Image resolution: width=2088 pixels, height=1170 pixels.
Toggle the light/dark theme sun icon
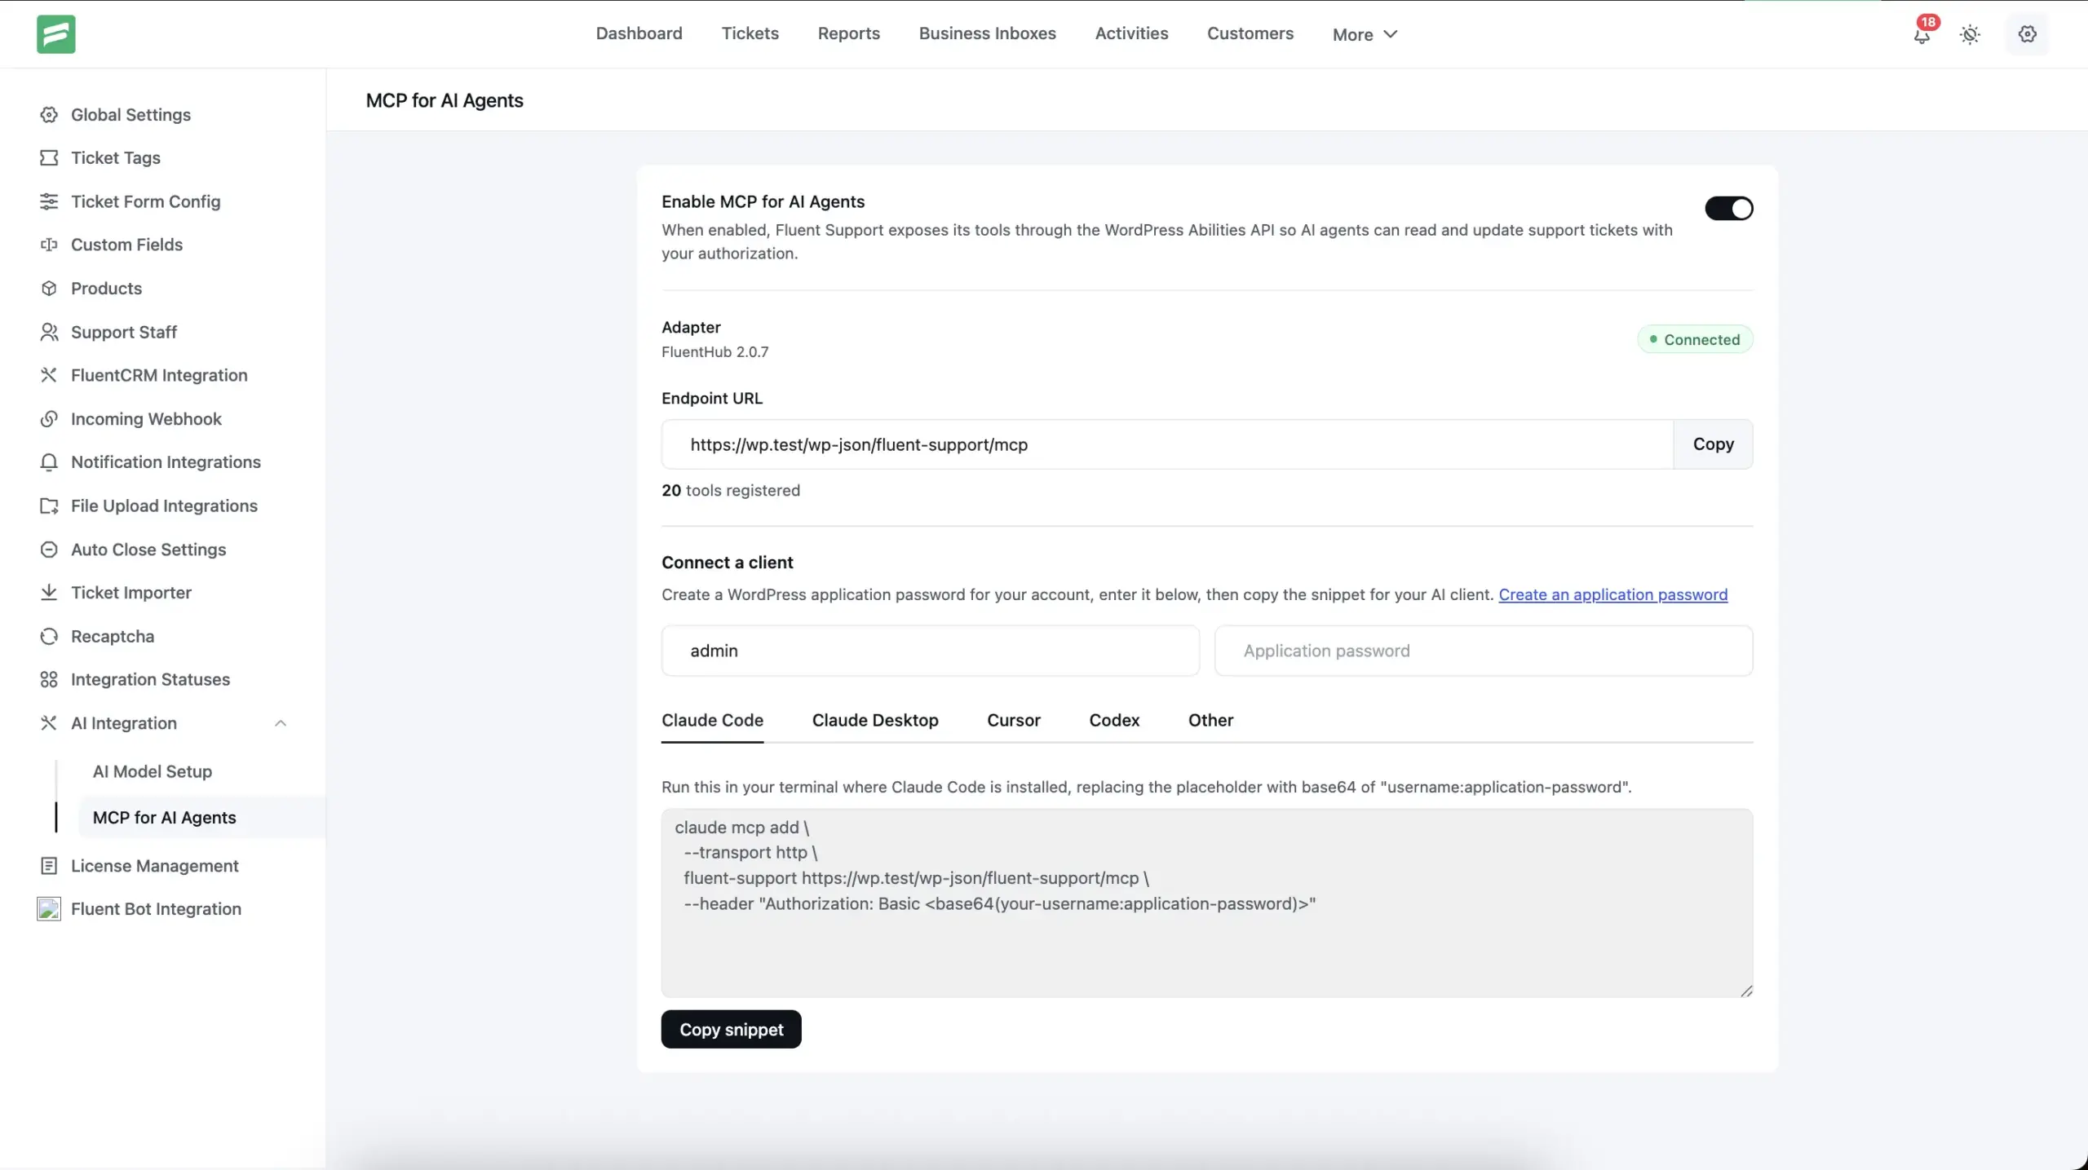[1970, 34]
